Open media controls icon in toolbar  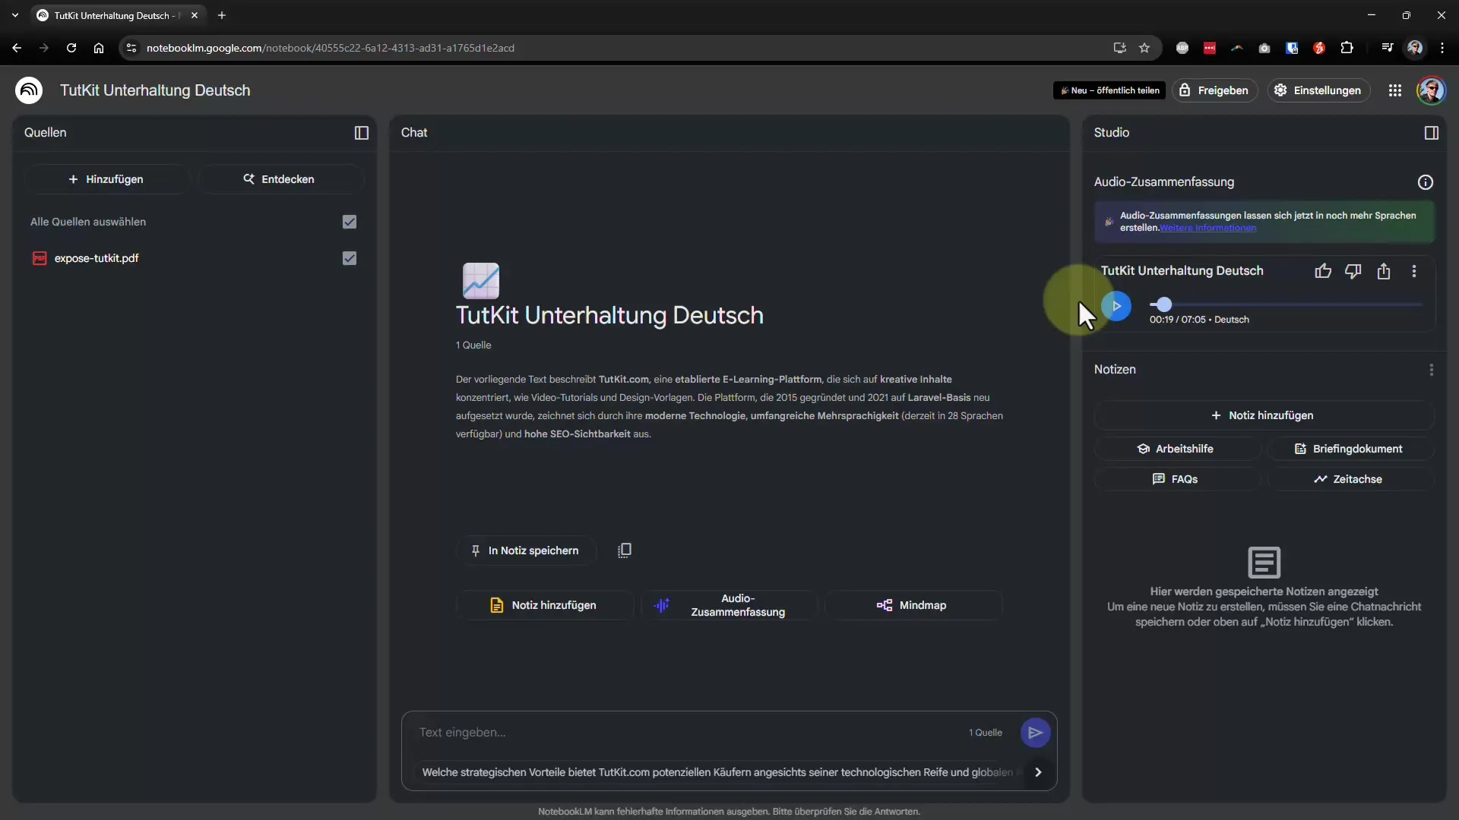(1388, 48)
